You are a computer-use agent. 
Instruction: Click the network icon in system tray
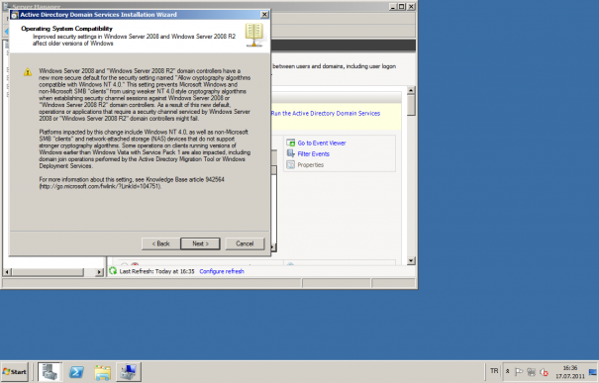point(531,371)
